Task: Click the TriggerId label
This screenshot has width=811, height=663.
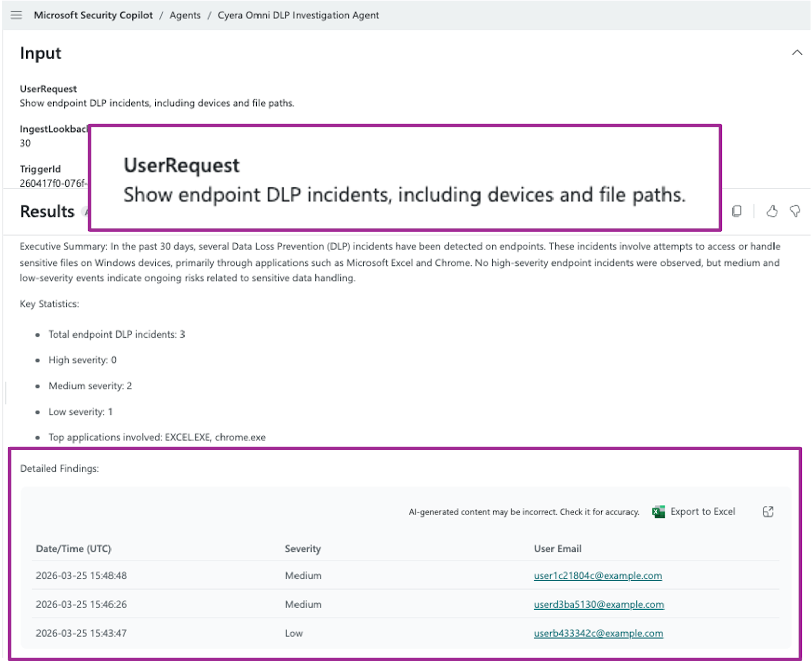Action: (40, 169)
